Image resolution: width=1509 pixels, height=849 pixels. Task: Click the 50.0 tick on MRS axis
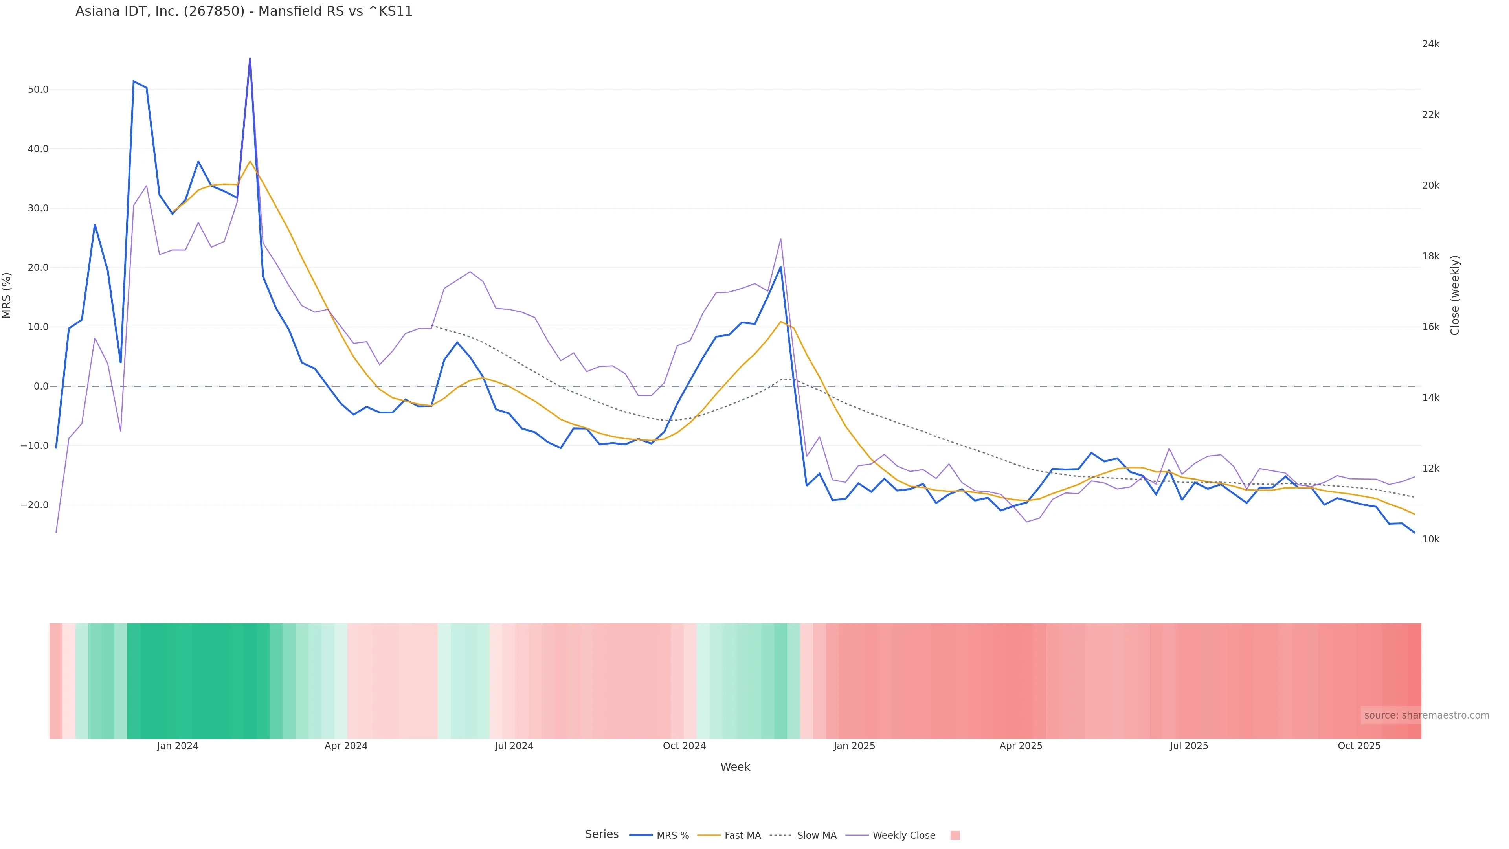(37, 90)
